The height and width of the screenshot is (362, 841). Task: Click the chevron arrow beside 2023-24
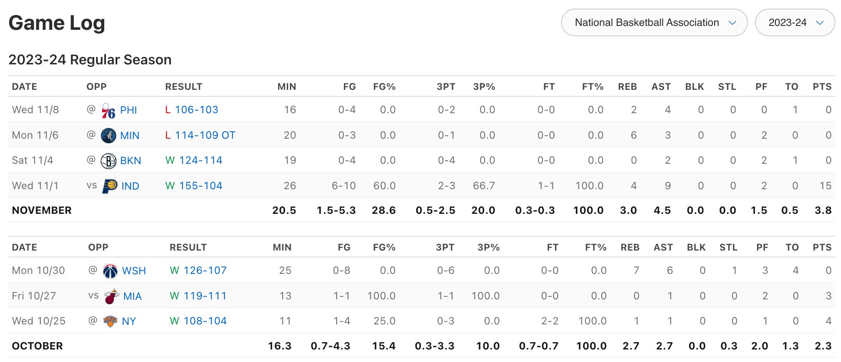(x=819, y=23)
